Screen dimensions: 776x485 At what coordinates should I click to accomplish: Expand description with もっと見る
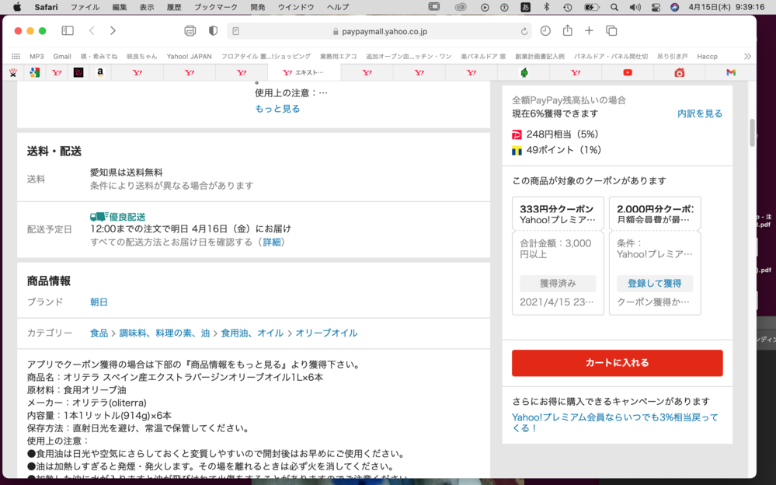point(277,109)
